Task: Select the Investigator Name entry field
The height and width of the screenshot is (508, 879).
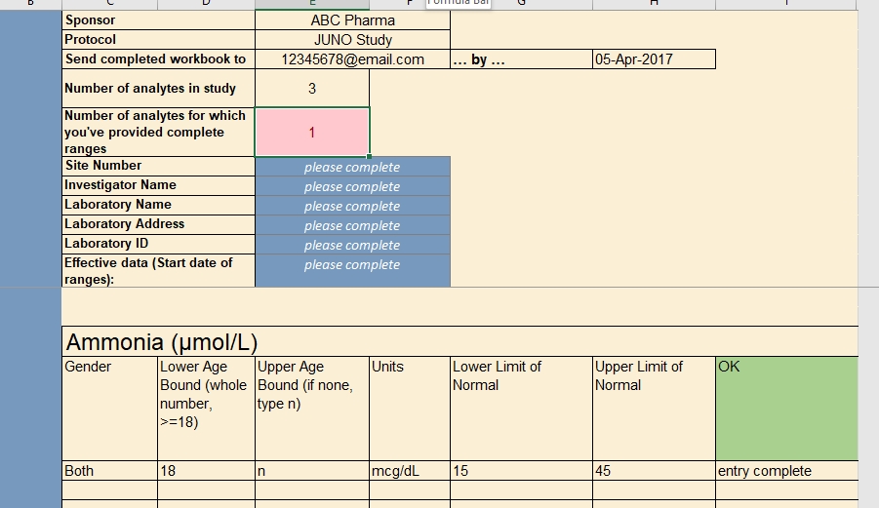Action: [352, 186]
